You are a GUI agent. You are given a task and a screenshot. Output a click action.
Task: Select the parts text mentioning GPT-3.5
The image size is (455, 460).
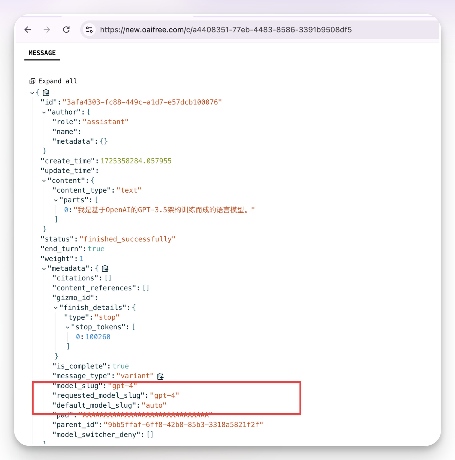pos(164,210)
